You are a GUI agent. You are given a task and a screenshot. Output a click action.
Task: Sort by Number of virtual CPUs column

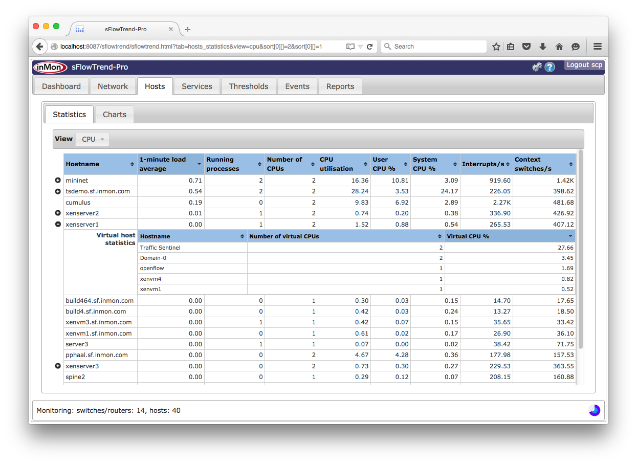(x=346, y=236)
